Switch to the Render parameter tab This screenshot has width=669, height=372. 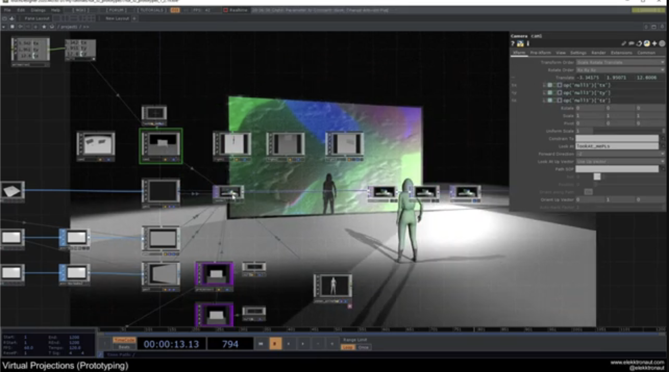[599, 53]
